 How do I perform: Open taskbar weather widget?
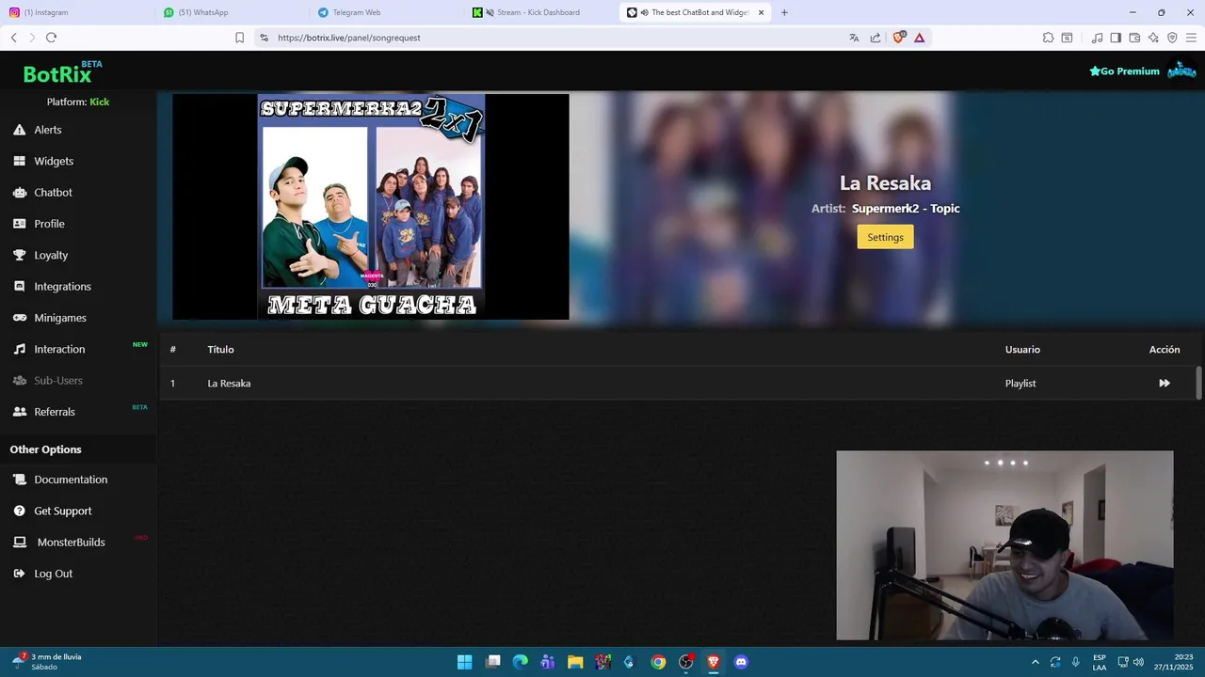(x=47, y=661)
